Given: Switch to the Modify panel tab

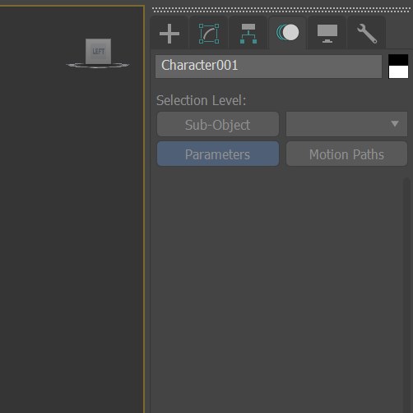Looking at the screenshot, I should (209, 34).
